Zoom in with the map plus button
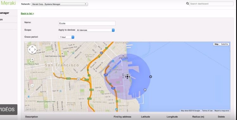237x120 pixels. (32, 60)
